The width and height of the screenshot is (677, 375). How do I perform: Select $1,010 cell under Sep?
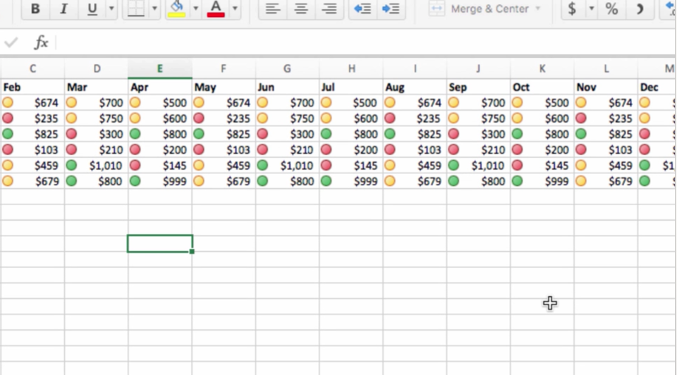478,166
